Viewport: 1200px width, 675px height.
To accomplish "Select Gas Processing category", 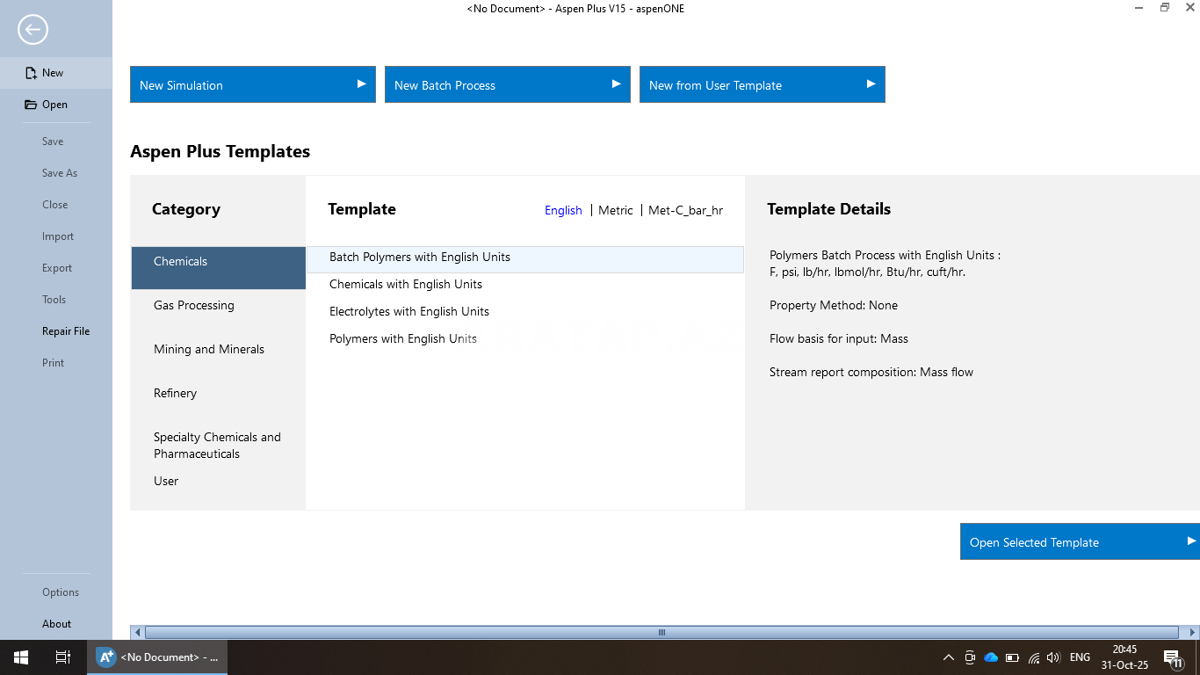I will (x=194, y=305).
